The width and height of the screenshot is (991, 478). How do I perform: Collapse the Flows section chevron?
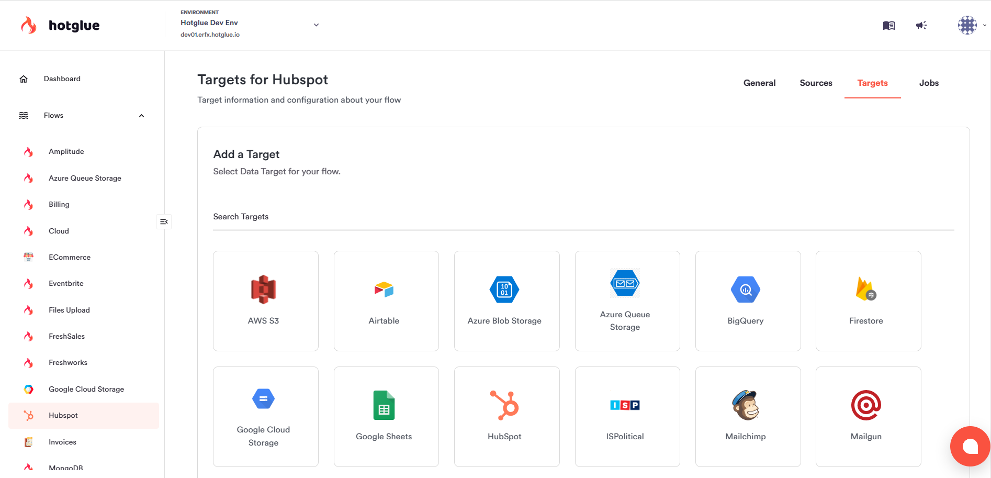click(x=141, y=116)
